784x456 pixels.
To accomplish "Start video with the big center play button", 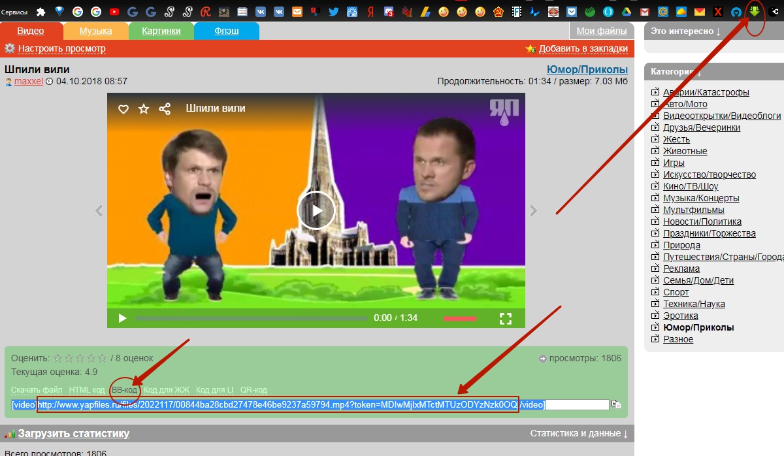I will pos(316,210).
